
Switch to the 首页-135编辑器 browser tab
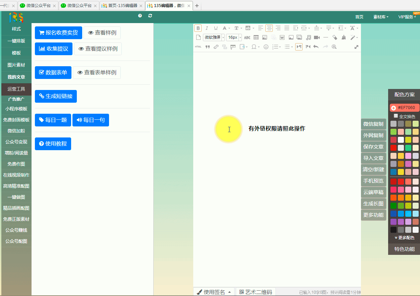click(122, 6)
